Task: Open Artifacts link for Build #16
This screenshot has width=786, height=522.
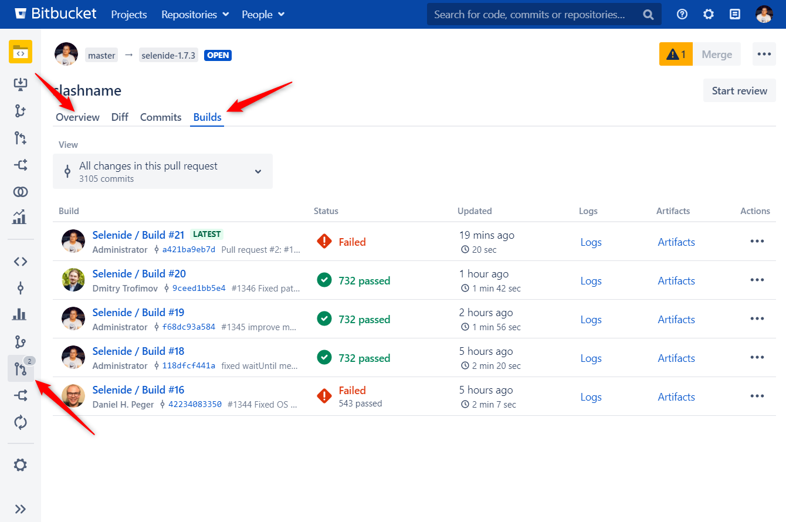Action: click(x=676, y=397)
